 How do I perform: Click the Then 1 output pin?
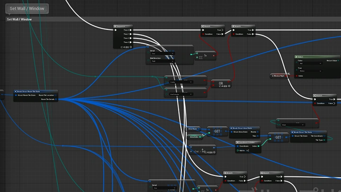[x=131, y=34]
